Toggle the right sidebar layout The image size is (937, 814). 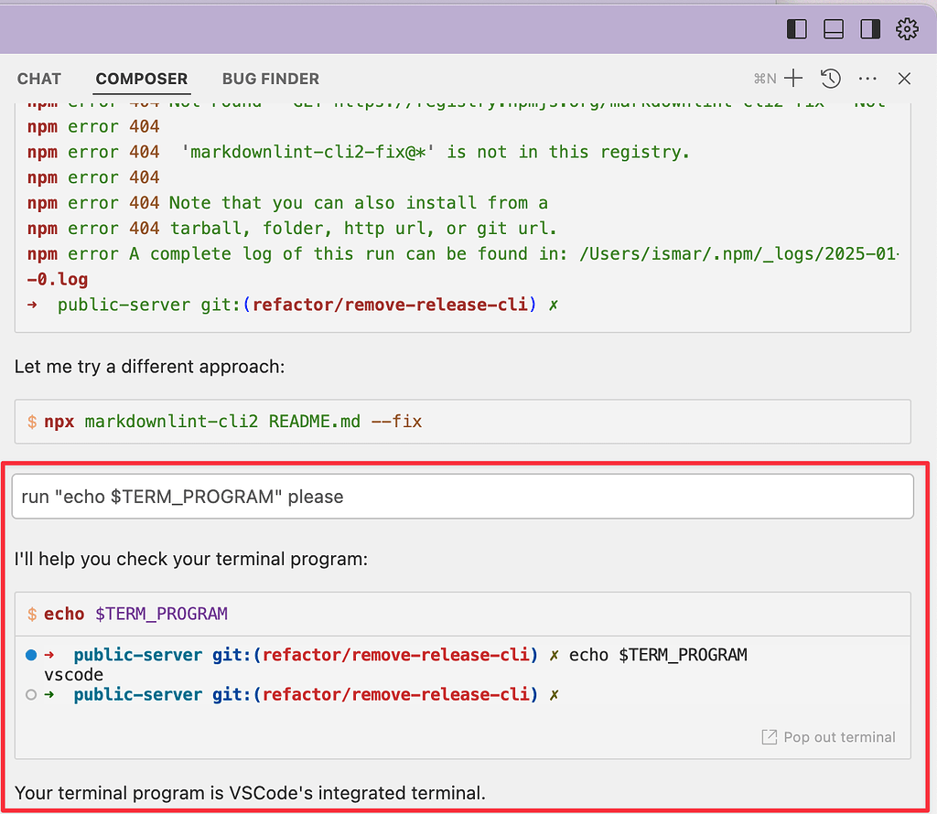pos(869,28)
